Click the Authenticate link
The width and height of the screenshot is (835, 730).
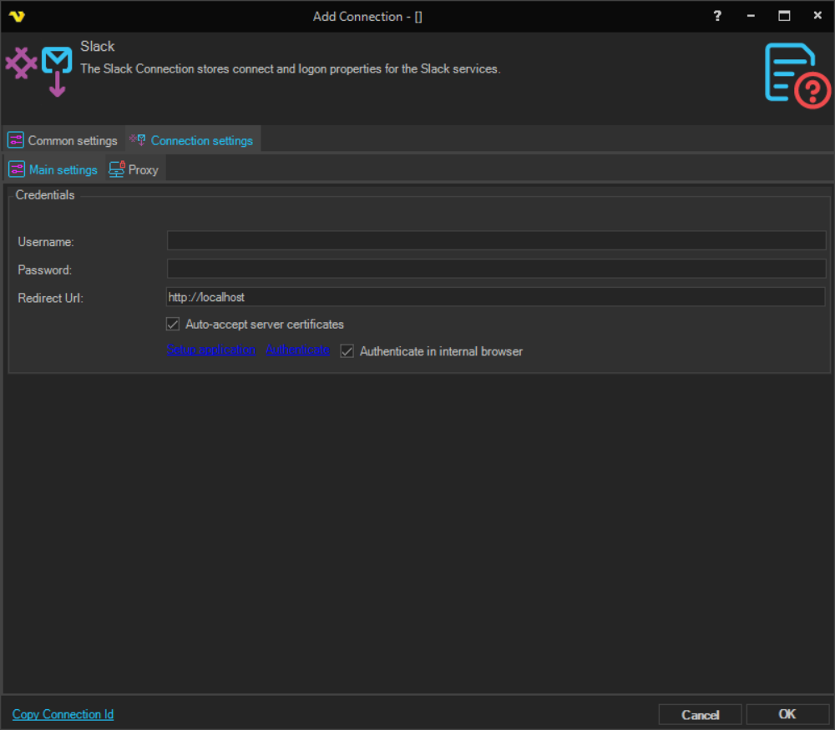click(297, 350)
